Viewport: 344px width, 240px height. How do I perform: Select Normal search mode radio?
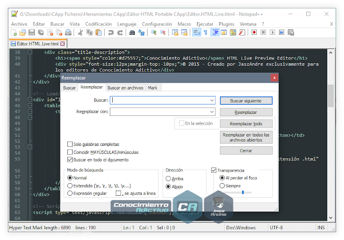point(70,178)
